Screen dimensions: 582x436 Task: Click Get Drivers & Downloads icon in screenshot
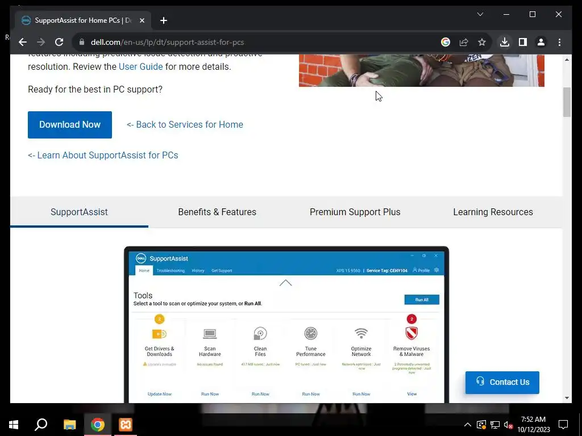(x=159, y=334)
